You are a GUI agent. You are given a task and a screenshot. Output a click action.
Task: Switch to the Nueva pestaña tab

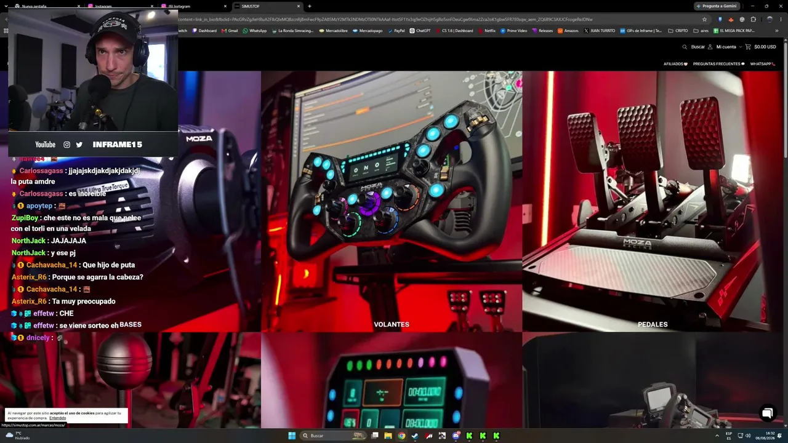point(48,6)
